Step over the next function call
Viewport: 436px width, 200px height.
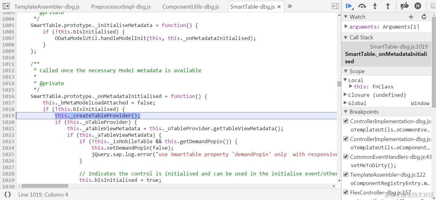362,6
